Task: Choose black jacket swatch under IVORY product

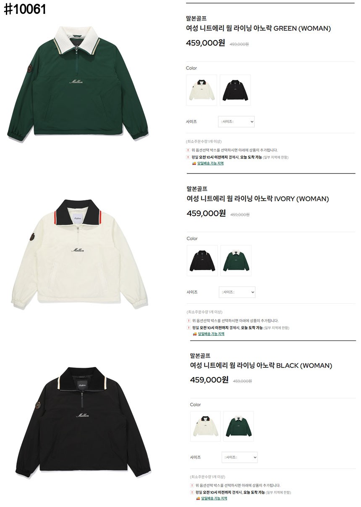Action: click(202, 260)
